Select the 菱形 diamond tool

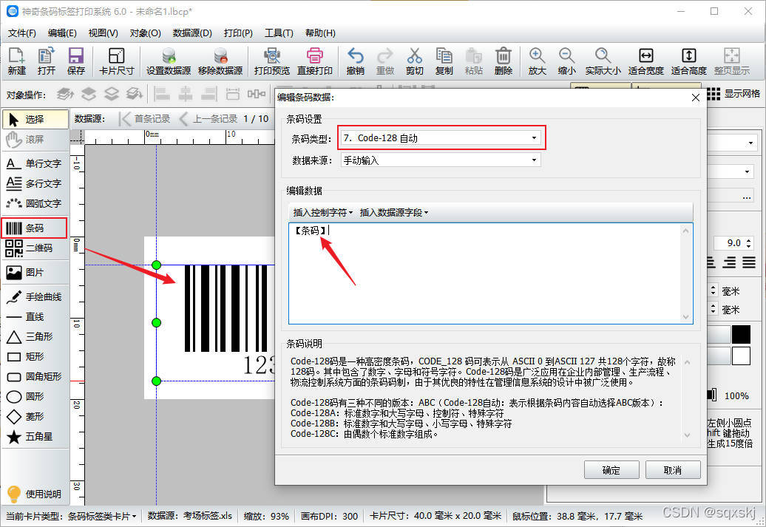pos(35,417)
